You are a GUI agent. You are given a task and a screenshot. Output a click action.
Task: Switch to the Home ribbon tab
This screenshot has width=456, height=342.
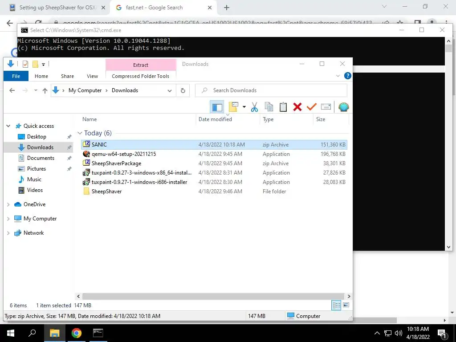coord(41,76)
